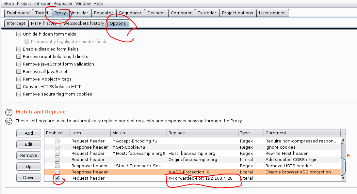357x194 pixels.
Task: Select the X-Forwarded-For: 192.168.4.28 cell
Action: 203,178
